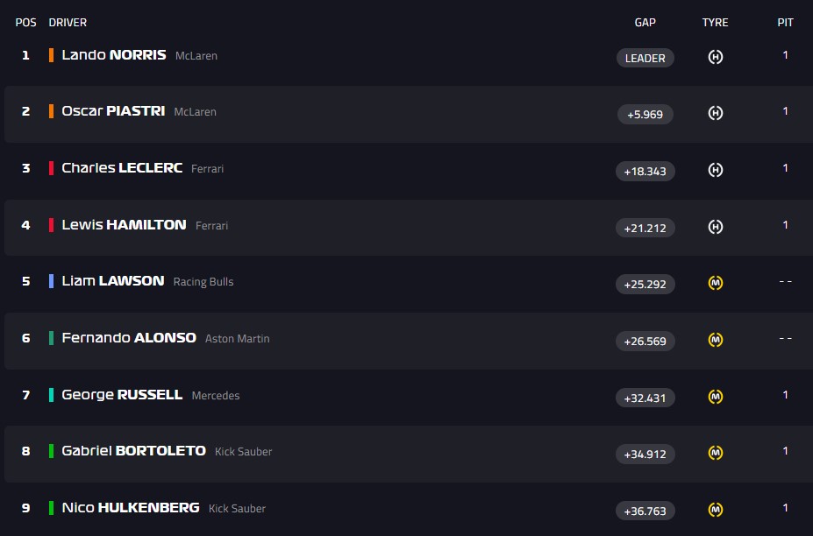Click the LEADER gap badge
The width and height of the screenshot is (813, 536).
click(645, 58)
